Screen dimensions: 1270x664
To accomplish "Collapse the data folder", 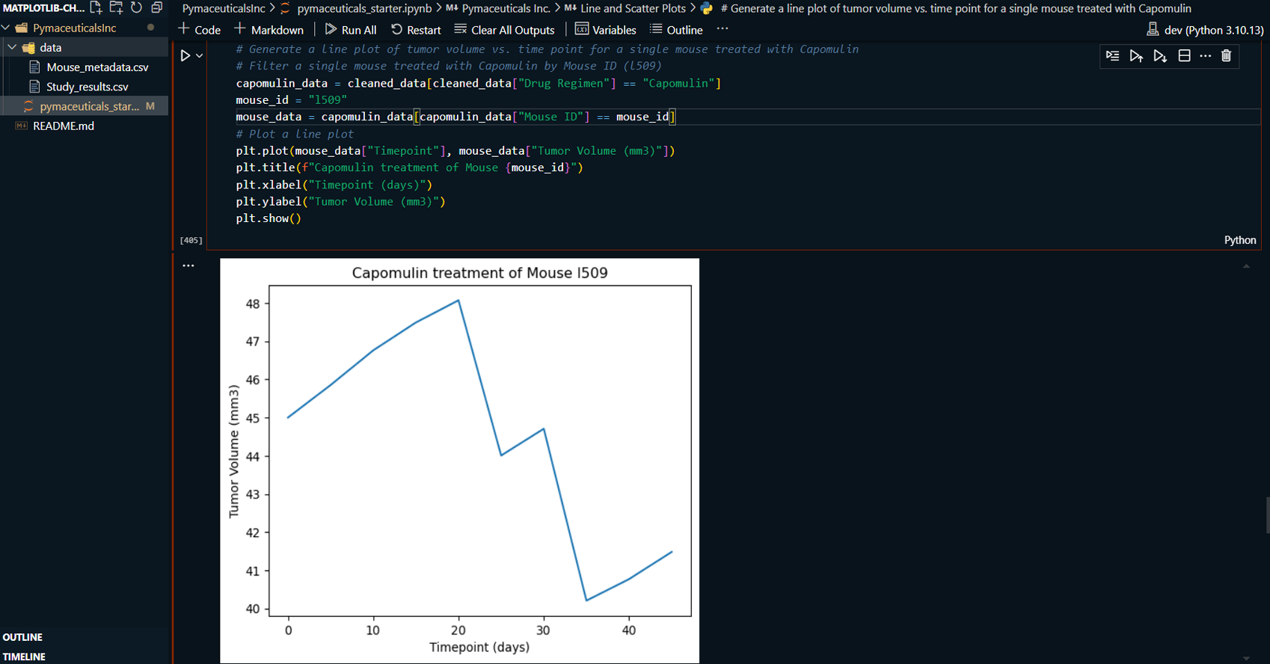I will [13, 47].
